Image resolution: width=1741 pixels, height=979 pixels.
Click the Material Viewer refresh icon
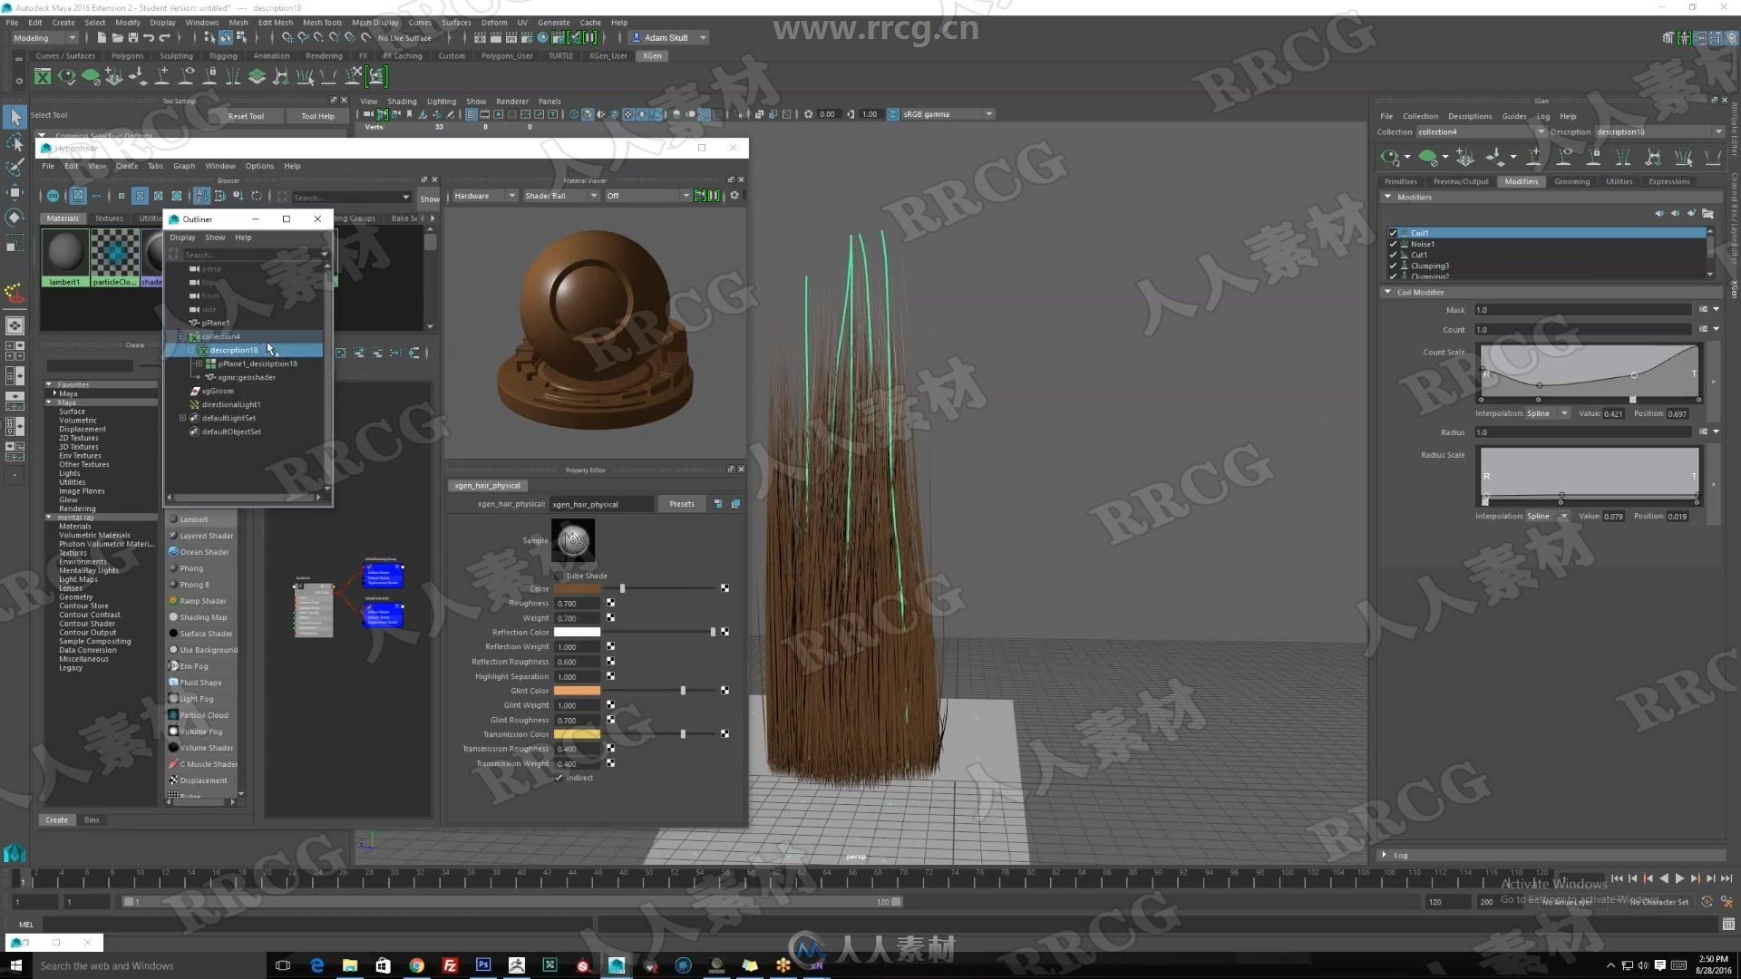[734, 196]
